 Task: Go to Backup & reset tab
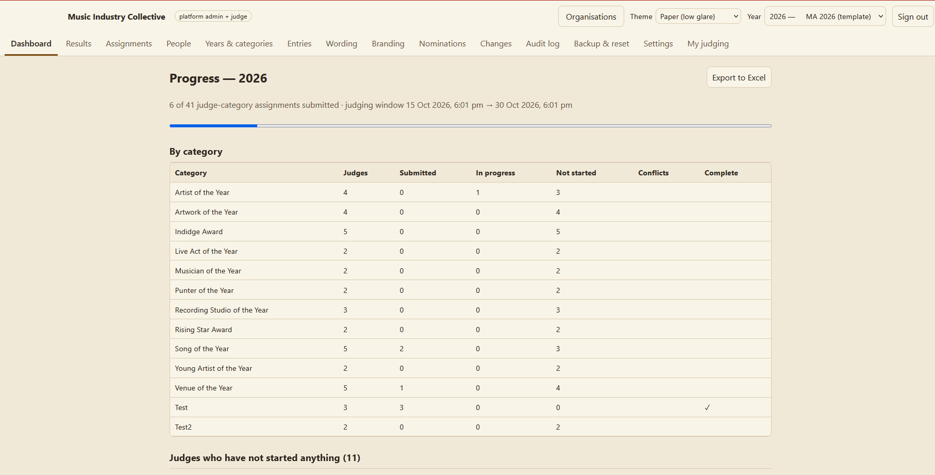coord(602,44)
